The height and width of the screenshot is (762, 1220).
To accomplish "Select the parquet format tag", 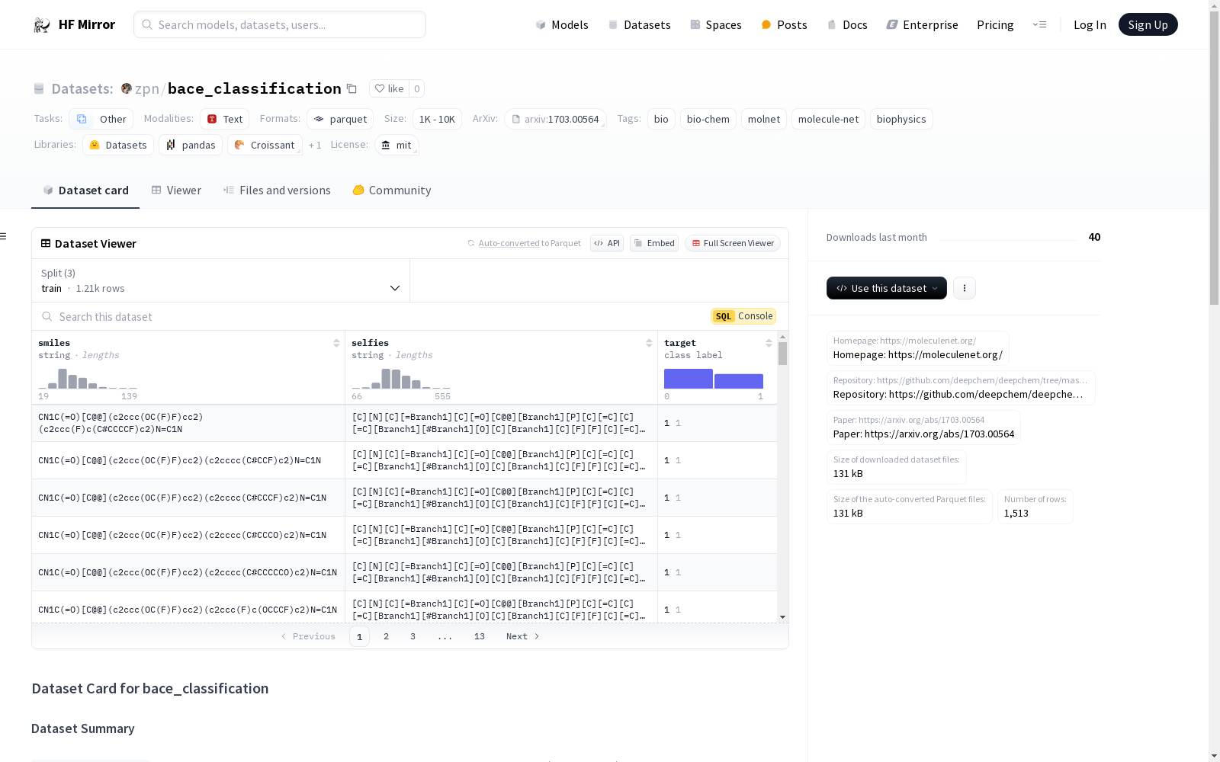I will (340, 119).
